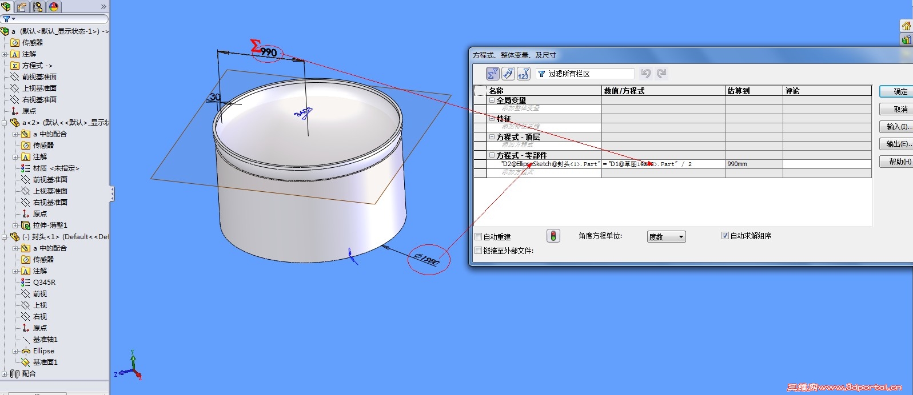
Task: Collapse the (-) 封头<1> component node
Action: click(x=5, y=237)
